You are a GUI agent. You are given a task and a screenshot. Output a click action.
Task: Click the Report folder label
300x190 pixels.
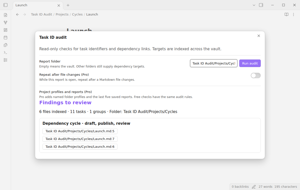(x=50, y=61)
